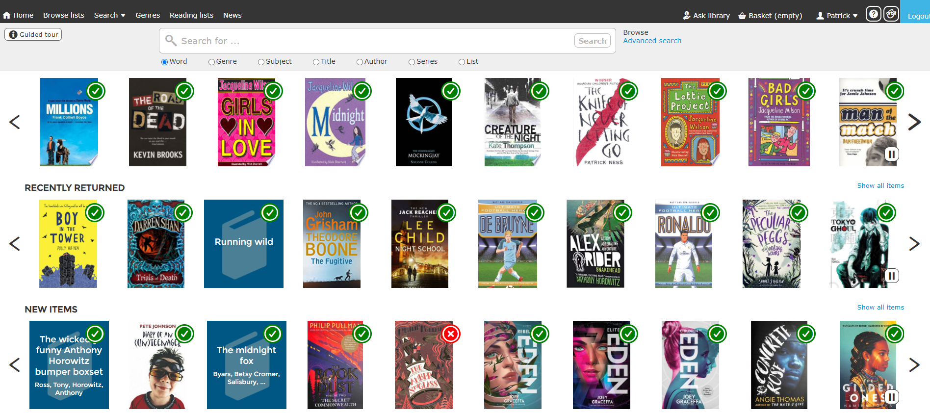Open the News menu item

pyautogui.click(x=232, y=15)
